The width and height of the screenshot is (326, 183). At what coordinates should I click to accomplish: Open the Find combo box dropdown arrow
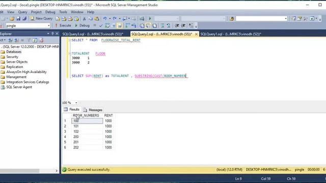286,19
